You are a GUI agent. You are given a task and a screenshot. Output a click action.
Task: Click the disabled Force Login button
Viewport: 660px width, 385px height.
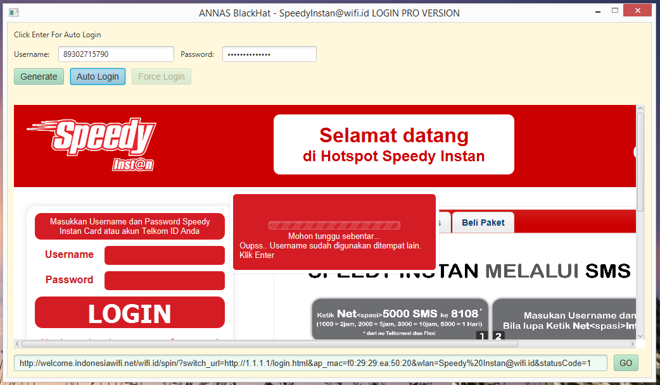(x=162, y=76)
